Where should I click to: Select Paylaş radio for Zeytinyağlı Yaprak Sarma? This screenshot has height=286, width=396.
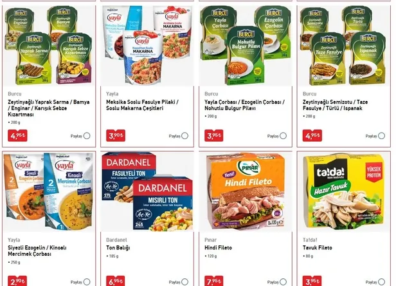pos(87,136)
